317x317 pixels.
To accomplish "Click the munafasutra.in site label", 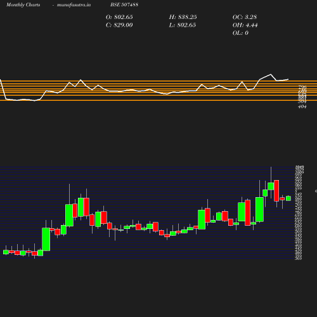I will [x=74, y=4].
